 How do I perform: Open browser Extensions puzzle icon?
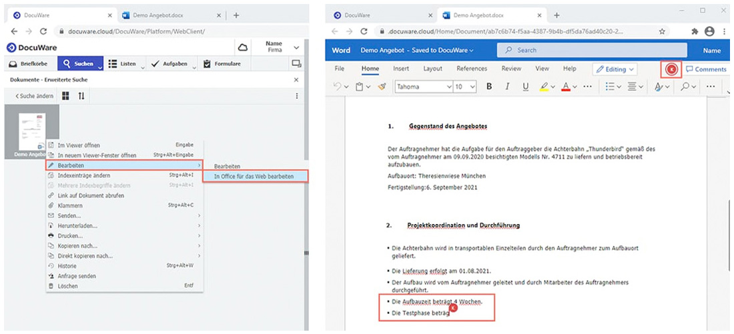coord(694,31)
